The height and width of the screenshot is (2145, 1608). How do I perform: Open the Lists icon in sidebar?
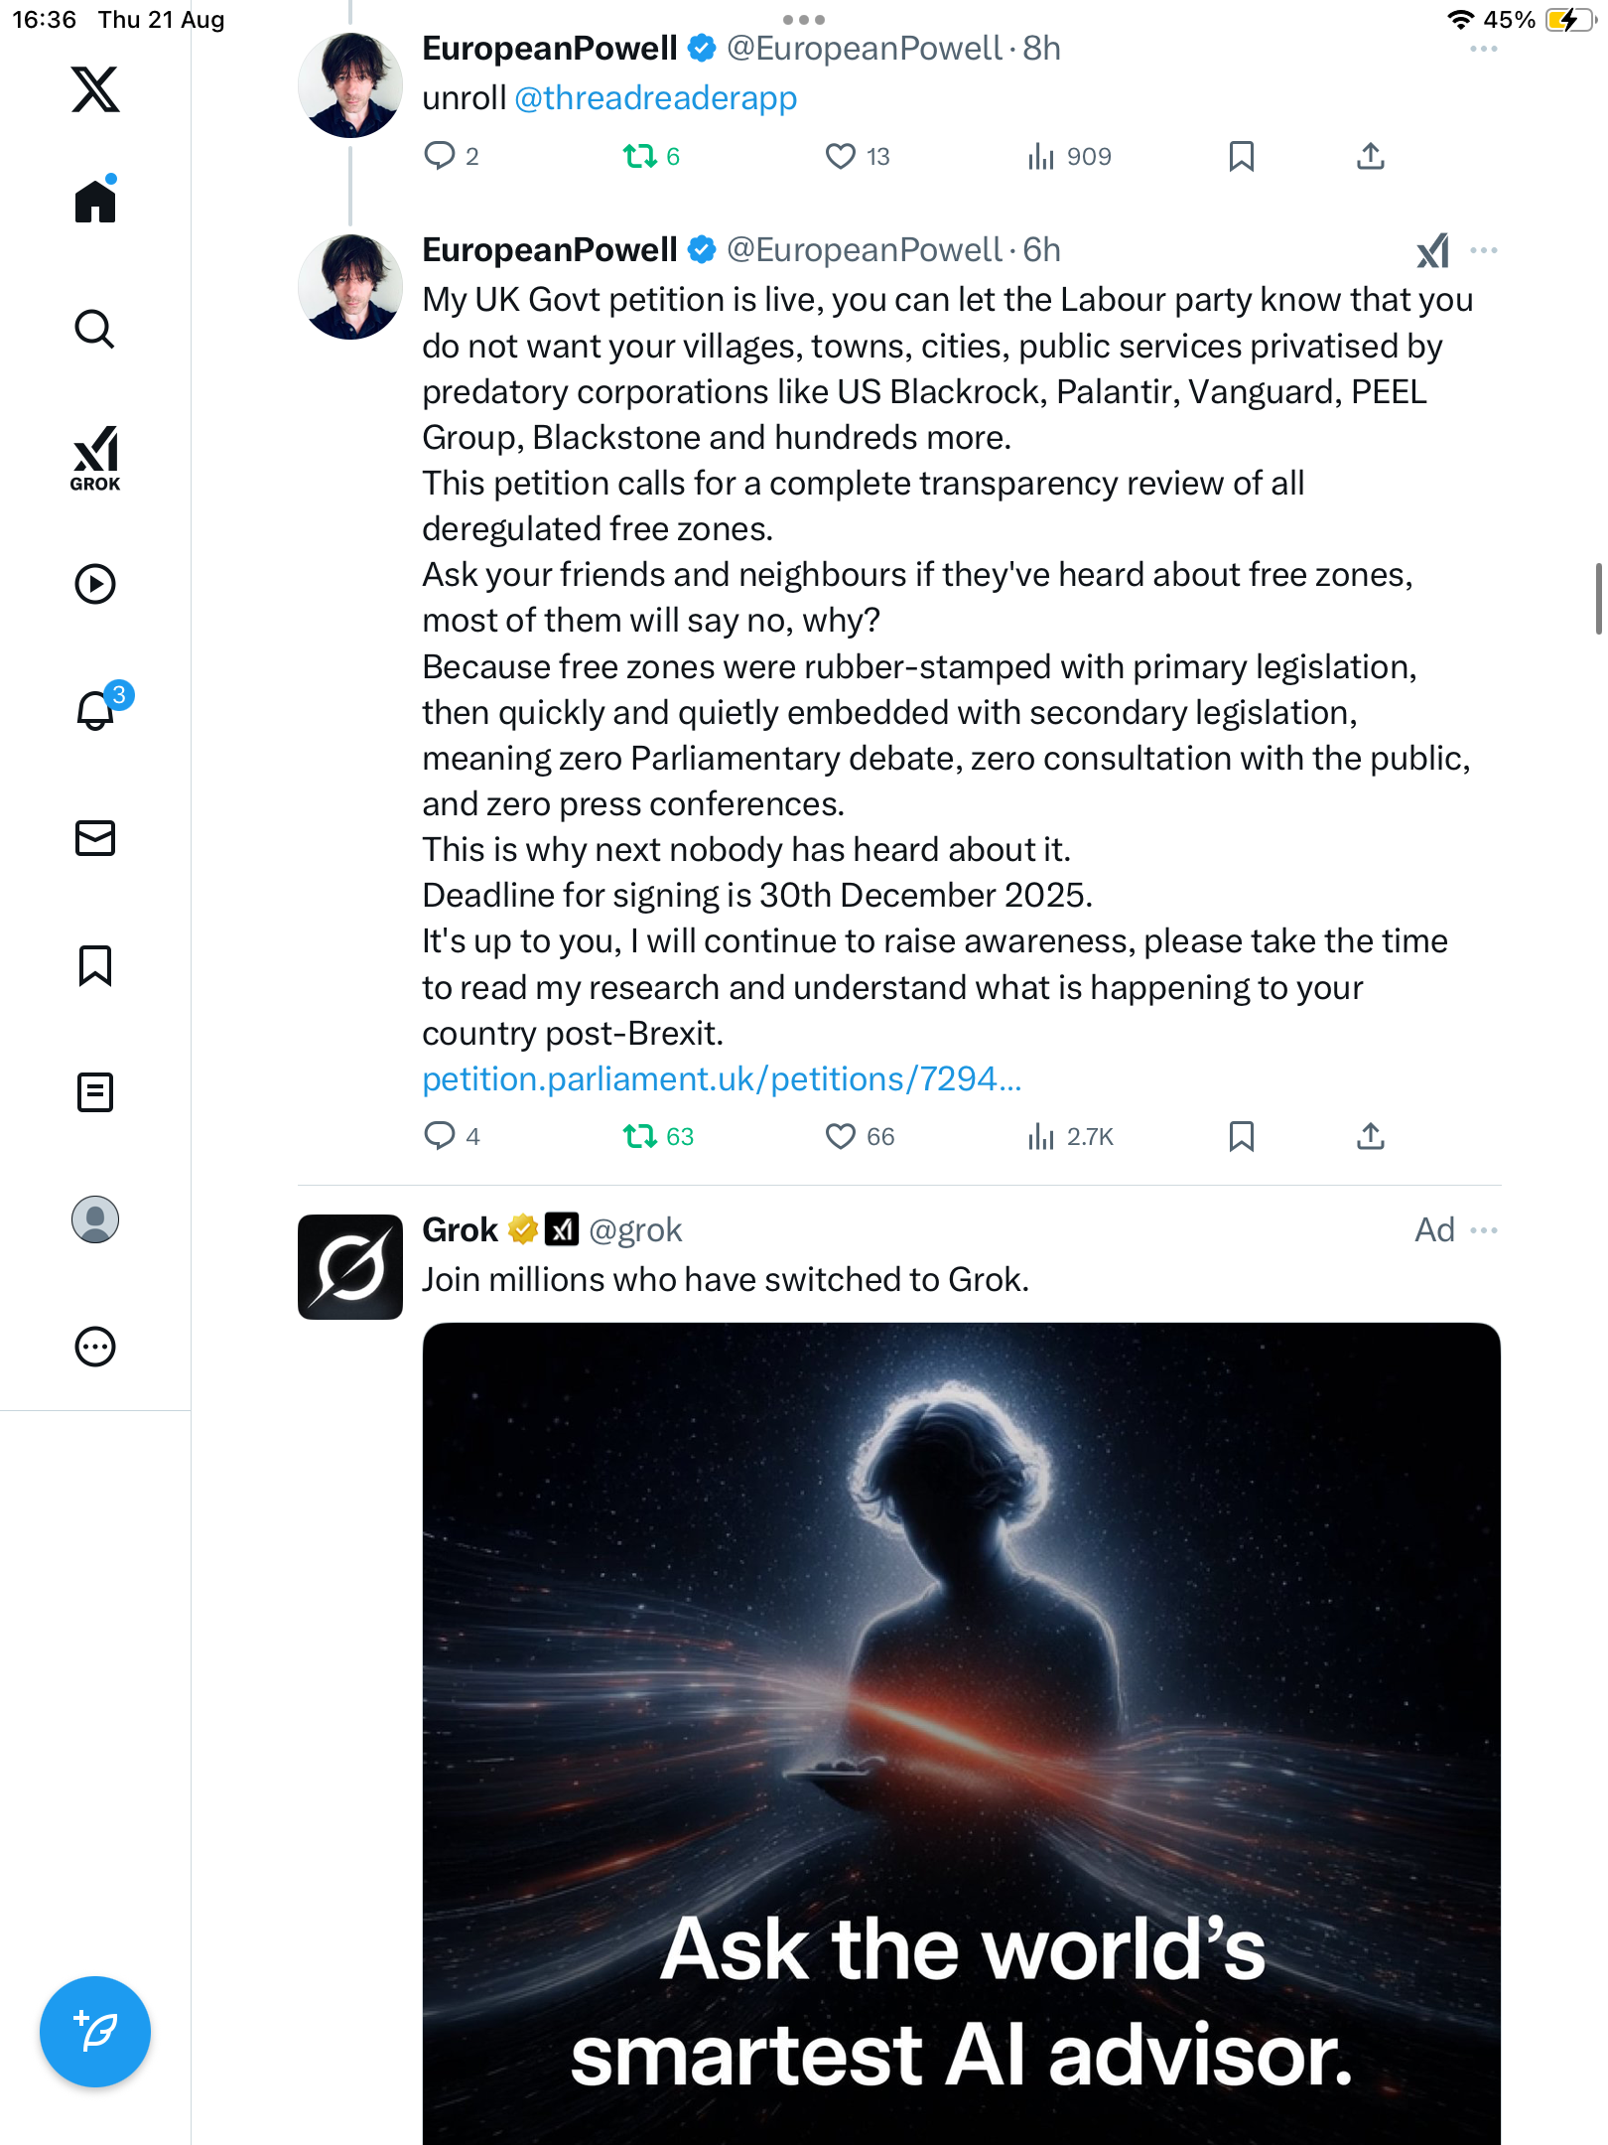click(x=95, y=1092)
